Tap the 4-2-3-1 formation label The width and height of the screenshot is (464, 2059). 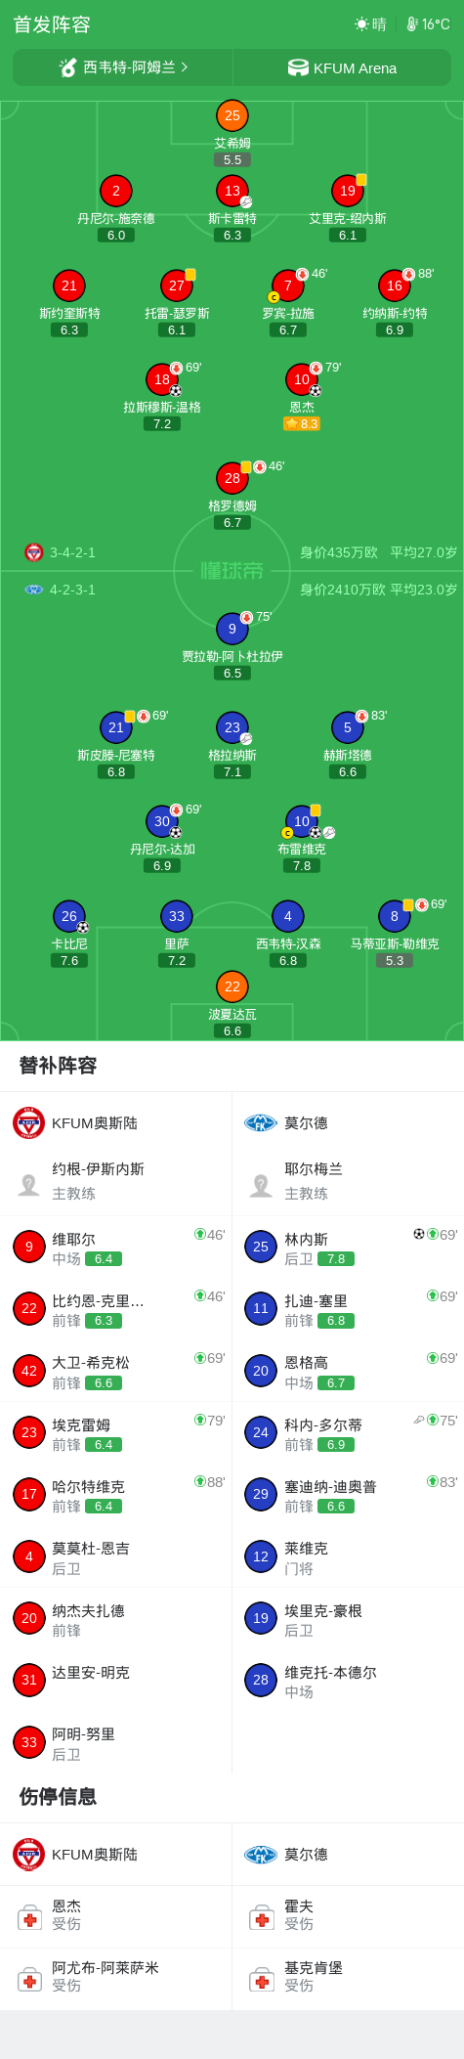[x=72, y=590]
